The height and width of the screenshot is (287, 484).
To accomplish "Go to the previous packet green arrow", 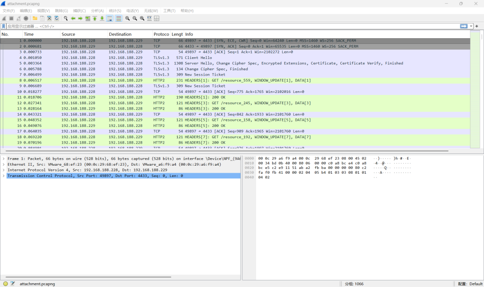I will click(x=73, y=18).
